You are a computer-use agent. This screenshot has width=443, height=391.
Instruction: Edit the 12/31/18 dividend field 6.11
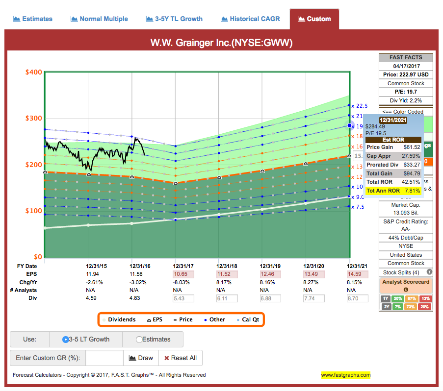coord(227,298)
